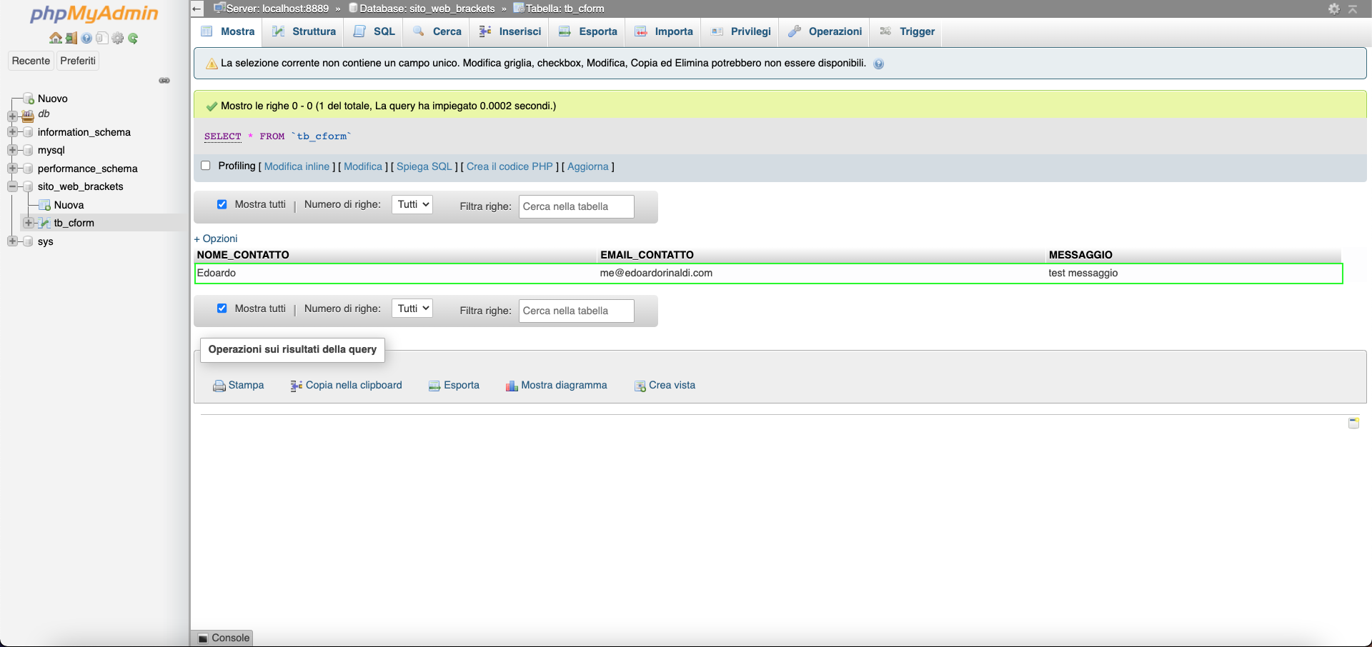The height and width of the screenshot is (647, 1372).
Task: Click the Stampa printer icon
Action: click(219, 386)
